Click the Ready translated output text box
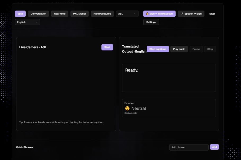This screenshot has width=241, height=160. coord(169,78)
